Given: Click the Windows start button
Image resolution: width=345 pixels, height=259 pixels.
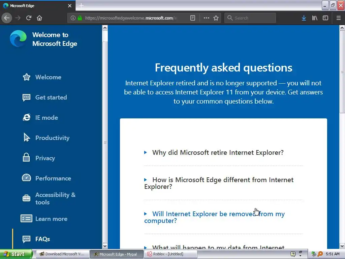Looking at the screenshot, I should tap(16, 254).
